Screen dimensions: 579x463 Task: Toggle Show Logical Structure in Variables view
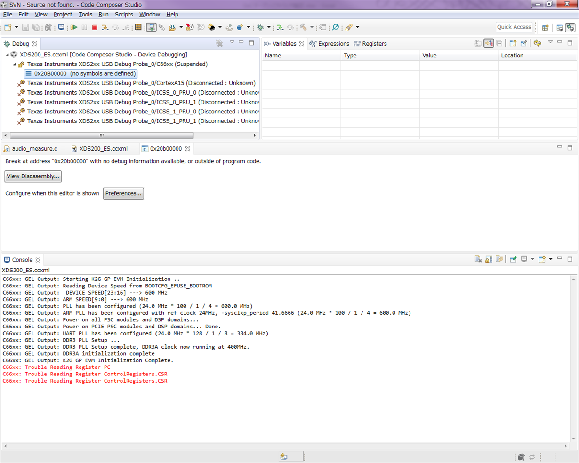pos(489,43)
